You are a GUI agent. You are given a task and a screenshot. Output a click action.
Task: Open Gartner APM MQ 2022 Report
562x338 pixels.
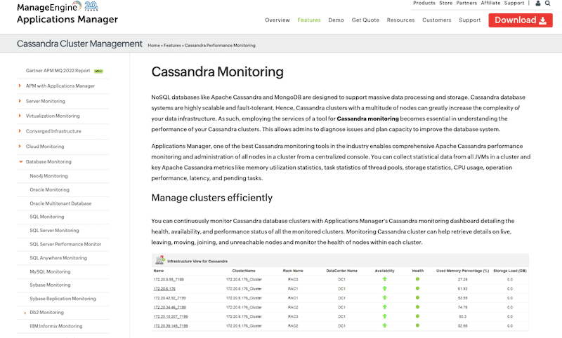tap(58, 70)
